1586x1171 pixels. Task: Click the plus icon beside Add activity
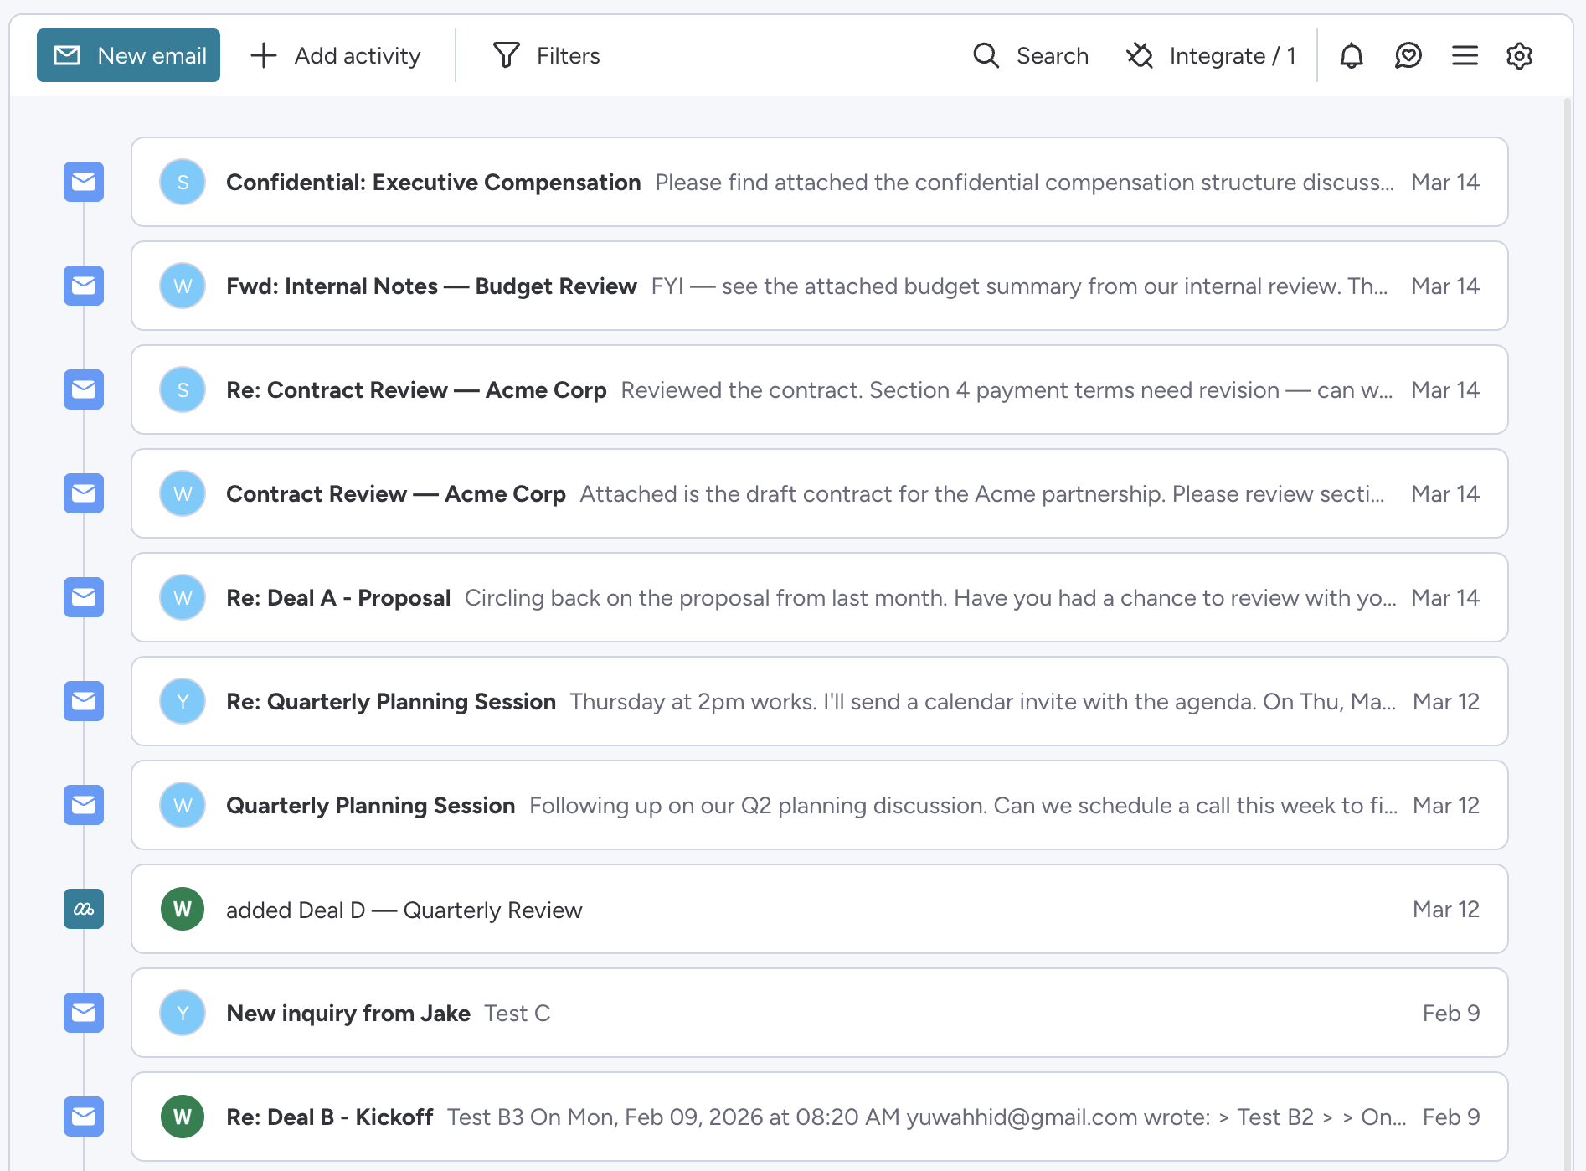pos(264,55)
